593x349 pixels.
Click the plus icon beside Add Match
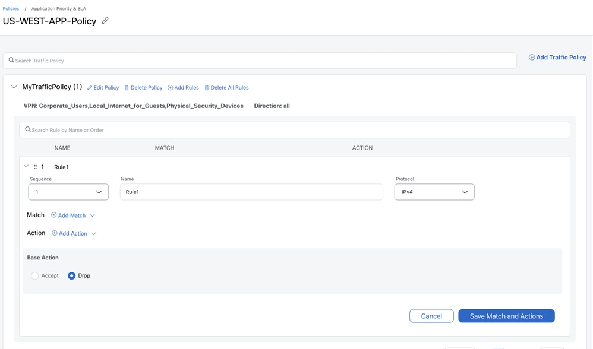53,215
